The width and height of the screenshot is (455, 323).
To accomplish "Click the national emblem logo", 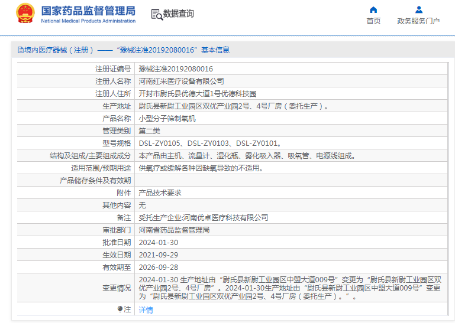I will 25,14.
